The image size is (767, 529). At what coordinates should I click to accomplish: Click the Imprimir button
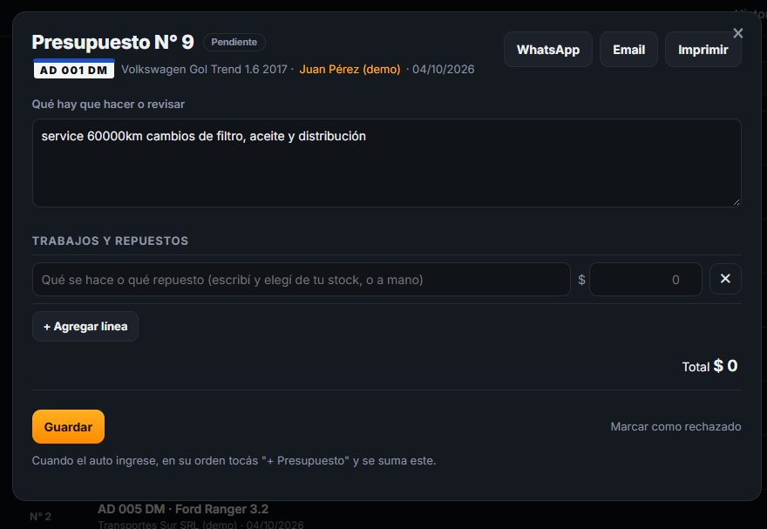[x=703, y=50]
